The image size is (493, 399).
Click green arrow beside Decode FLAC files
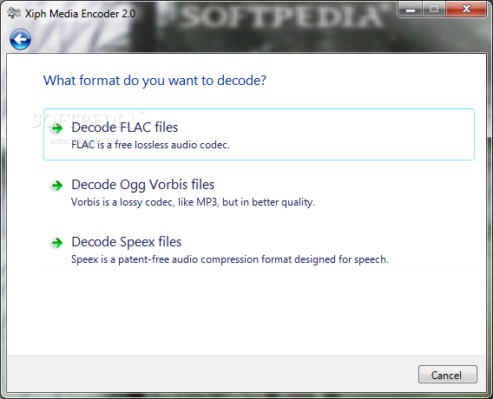57,128
